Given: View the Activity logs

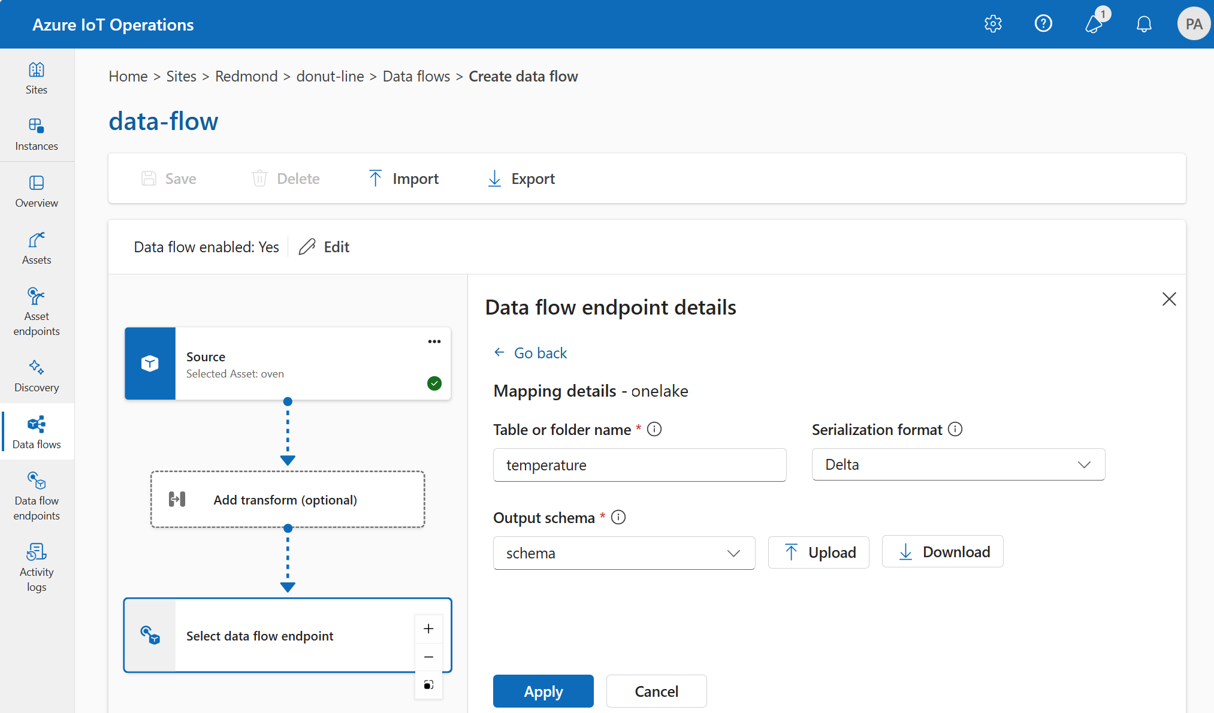Looking at the screenshot, I should [37, 566].
